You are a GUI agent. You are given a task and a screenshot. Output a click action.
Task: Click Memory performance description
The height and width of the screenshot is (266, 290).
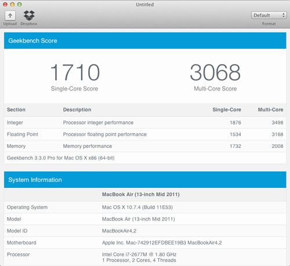click(x=88, y=146)
